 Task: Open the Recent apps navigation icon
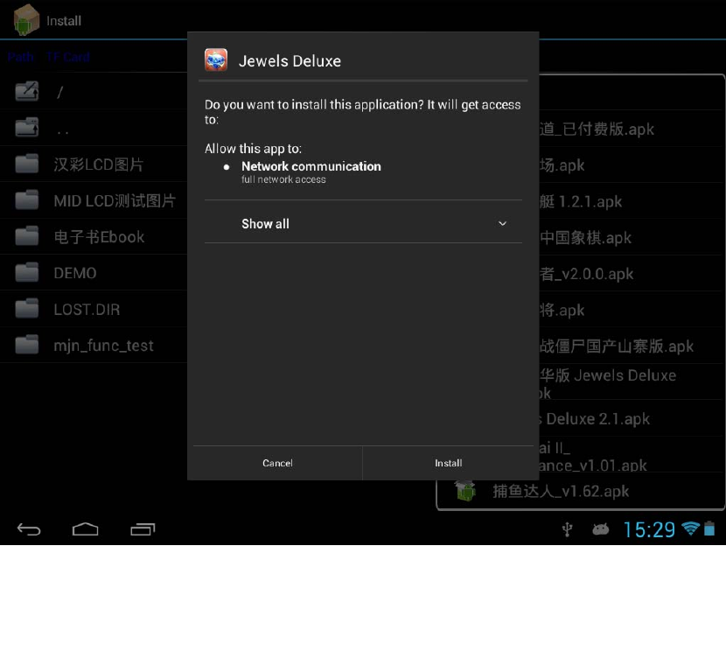[x=143, y=528]
